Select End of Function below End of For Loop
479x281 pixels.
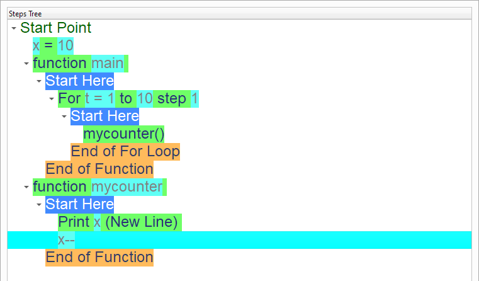point(99,169)
